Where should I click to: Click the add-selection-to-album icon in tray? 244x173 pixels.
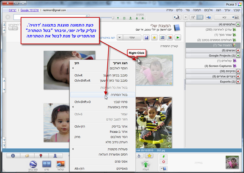pyautogui.click(x=164, y=168)
